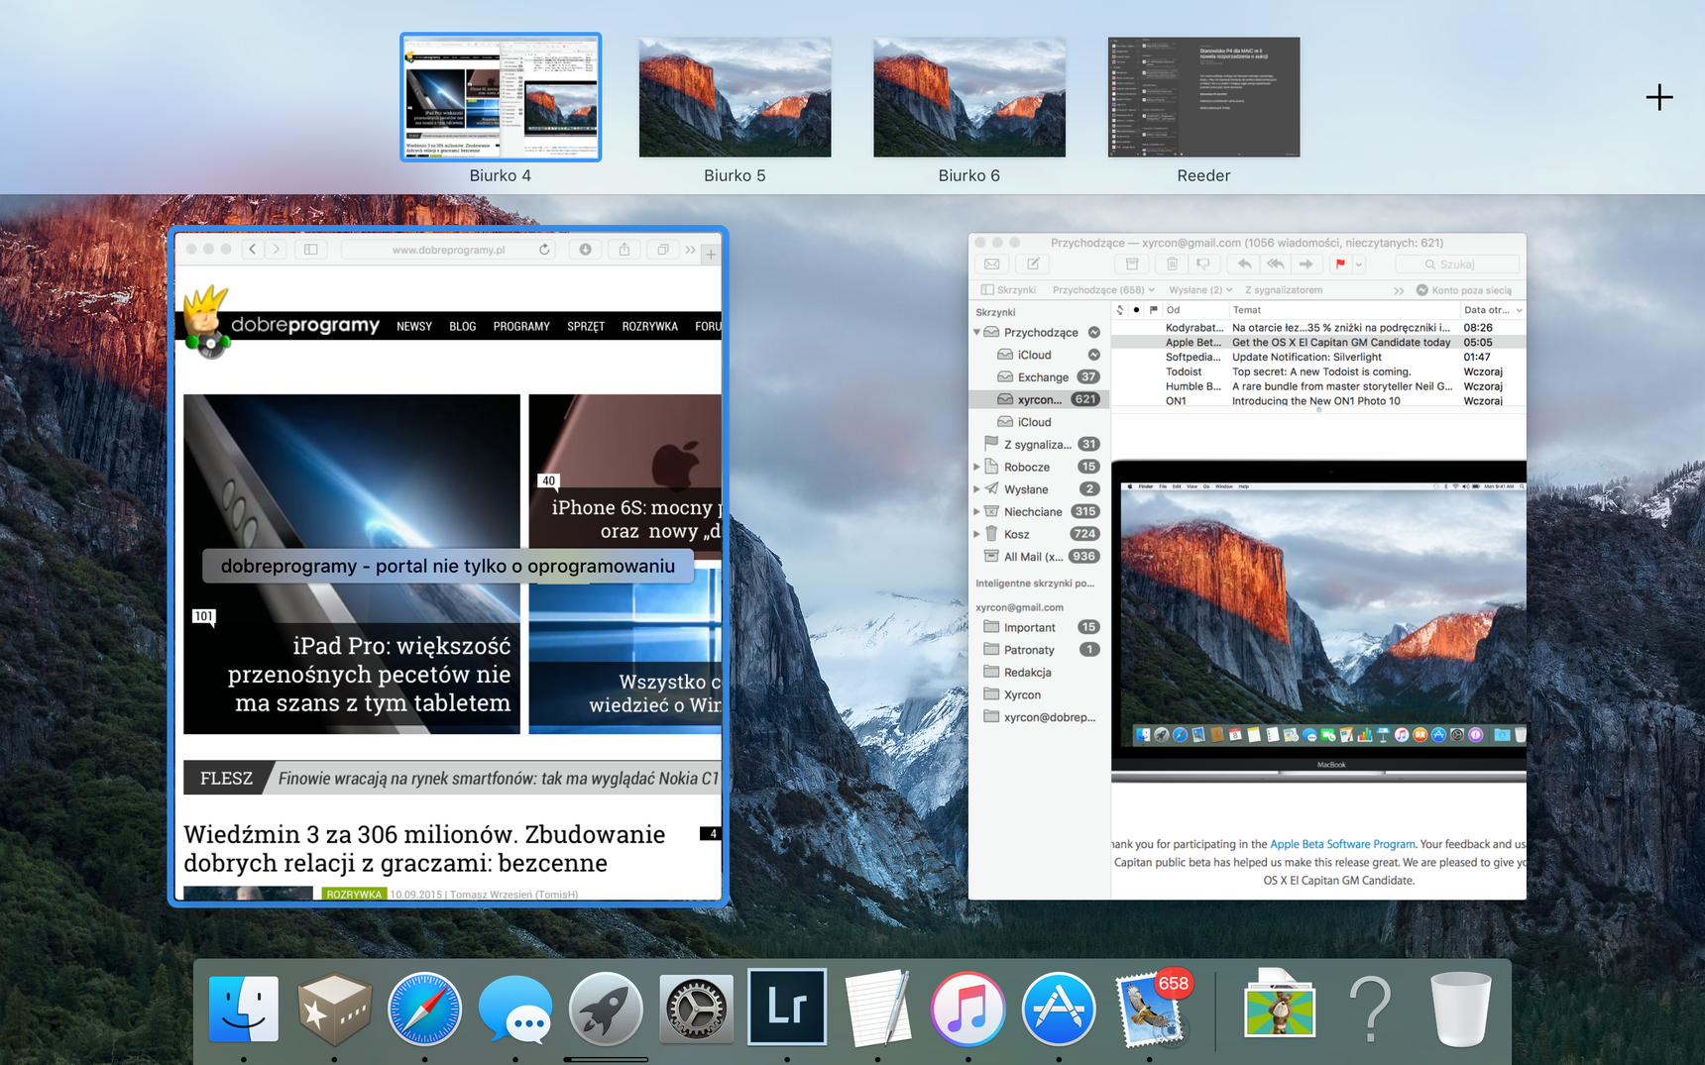
Task: Select Exchange mailbox in Mail sidebar
Action: (x=1039, y=376)
